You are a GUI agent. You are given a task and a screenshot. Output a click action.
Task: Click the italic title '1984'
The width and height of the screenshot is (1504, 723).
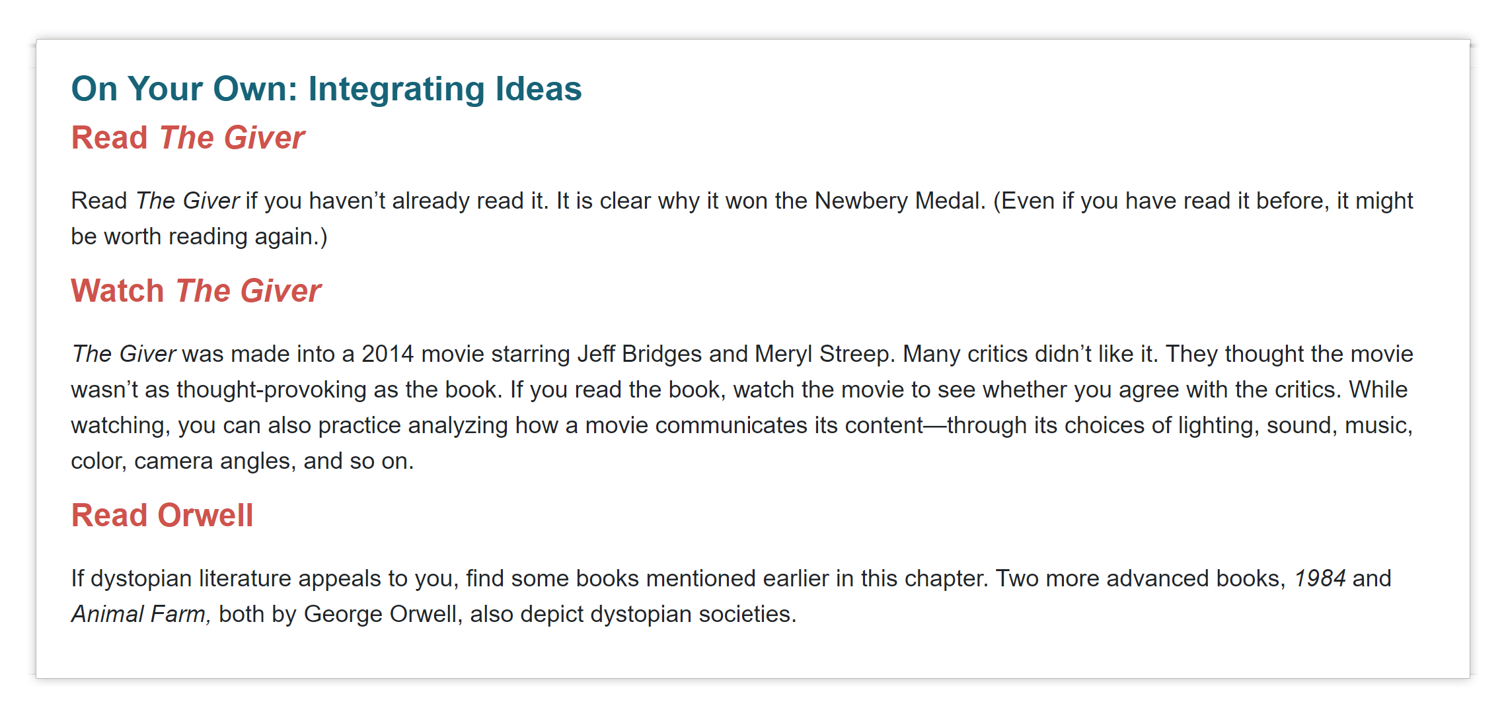click(1320, 578)
